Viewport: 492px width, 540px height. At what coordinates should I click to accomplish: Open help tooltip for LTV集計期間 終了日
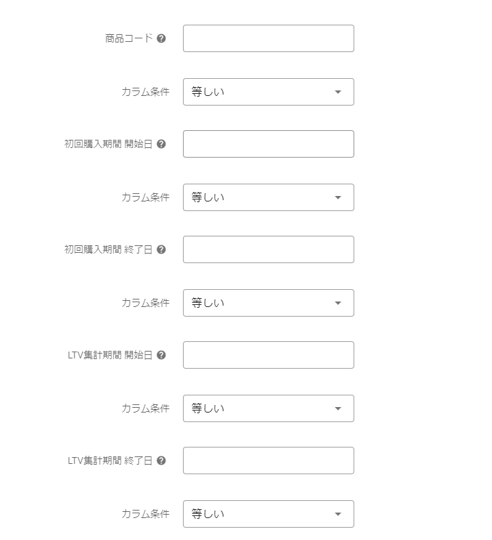coord(161,461)
